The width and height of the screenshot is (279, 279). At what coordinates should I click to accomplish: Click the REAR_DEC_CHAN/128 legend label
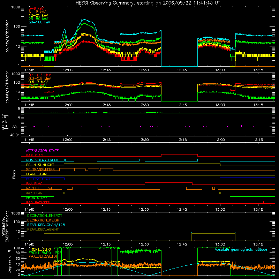[x=46, y=225]
